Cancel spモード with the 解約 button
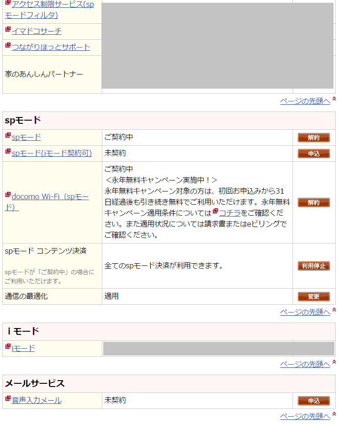Screen dimensions: 339x424 [x=313, y=138]
